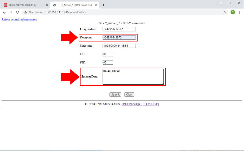The image size is (244, 151).
Task: Click the MessageData textarea resize handle
Action: pyautogui.click(x=163, y=84)
